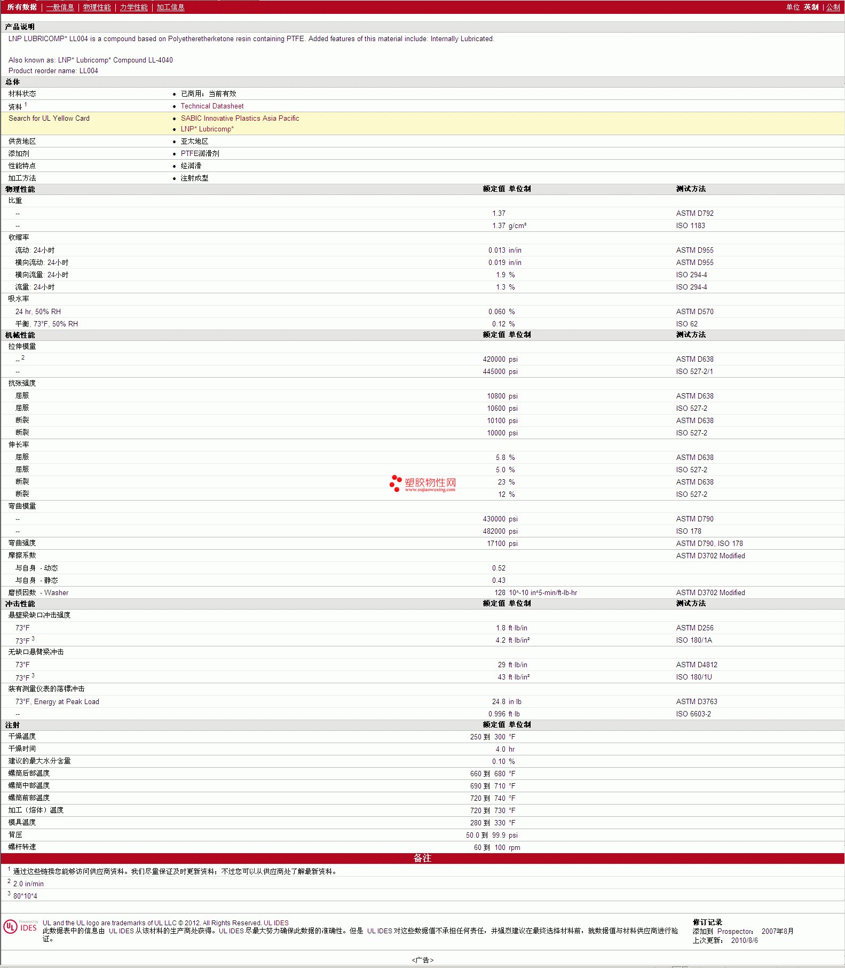The height and width of the screenshot is (968, 845).
Task: Click the 0.019 in/in shrinkage value
Action: pyautogui.click(x=504, y=263)
